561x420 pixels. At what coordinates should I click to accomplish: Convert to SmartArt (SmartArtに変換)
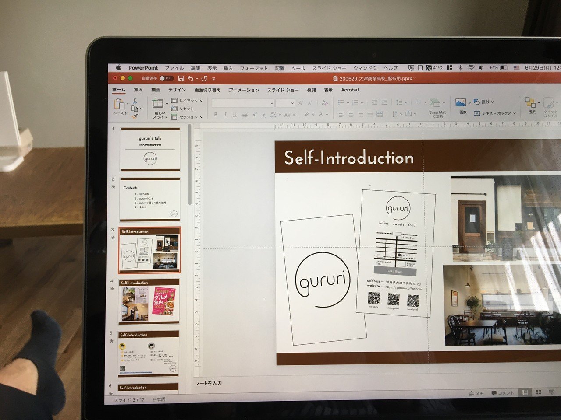437,107
